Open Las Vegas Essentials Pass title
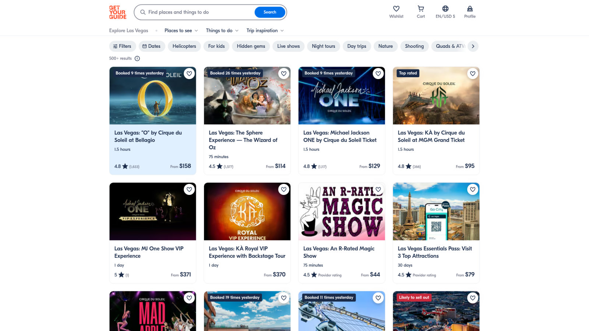The height and width of the screenshot is (331, 589). pos(435,252)
